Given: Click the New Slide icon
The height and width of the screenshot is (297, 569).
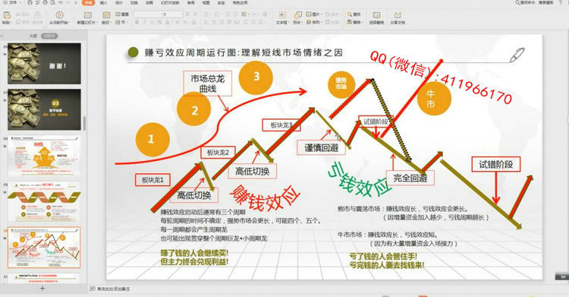Looking at the screenshot, I should click(87, 15).
